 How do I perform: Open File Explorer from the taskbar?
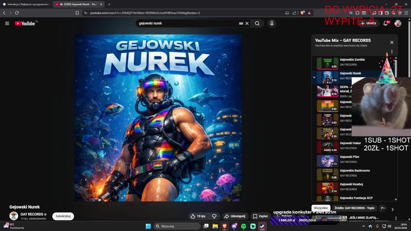[x=215, y=226]
